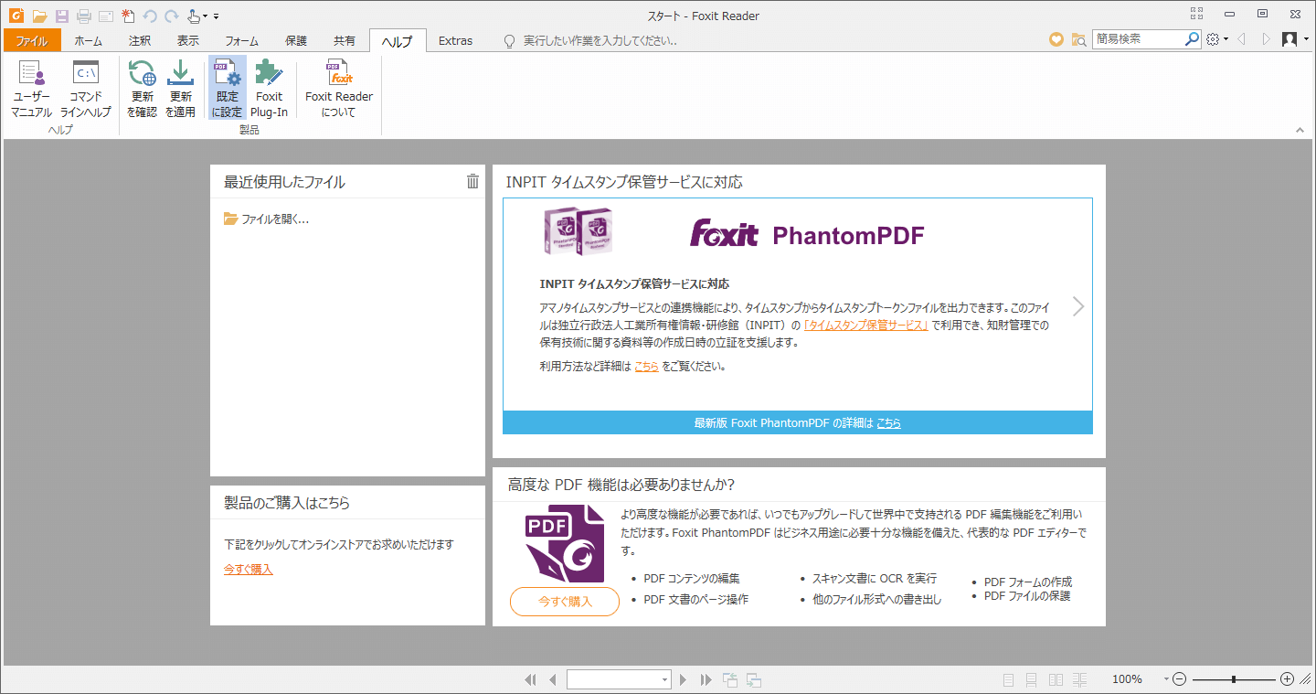Click the Open file (ファイルを開く...) link
The image size is (1316, 694).
tap(266, 219)
